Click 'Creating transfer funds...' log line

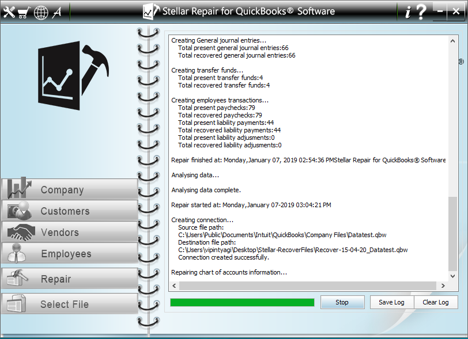(207, 70)
